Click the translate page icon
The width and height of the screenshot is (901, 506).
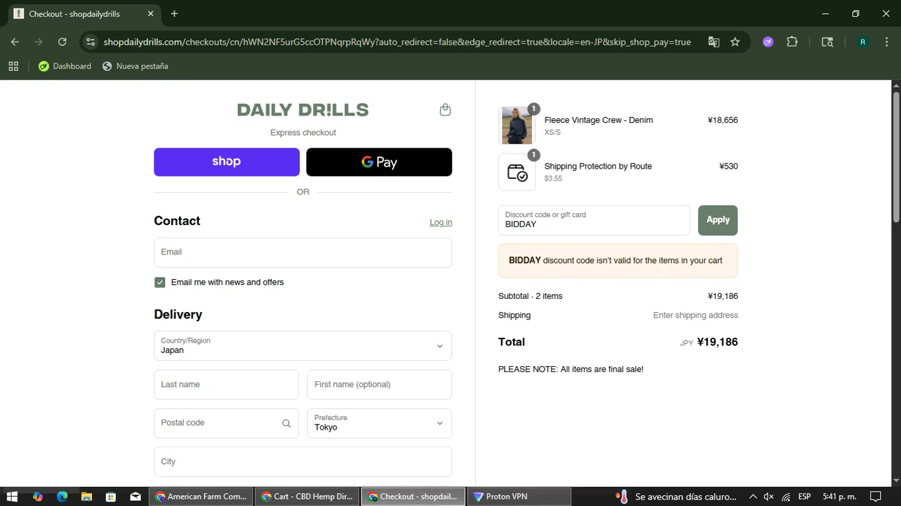(x=714, y=42)
